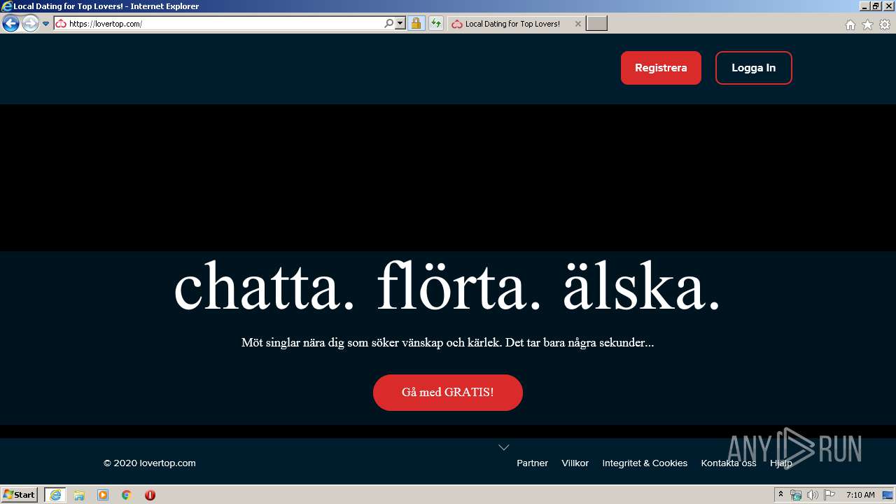Screen dimensions: 896x504
Task: Open the Villkor footer link
Action: coord(575,463)
